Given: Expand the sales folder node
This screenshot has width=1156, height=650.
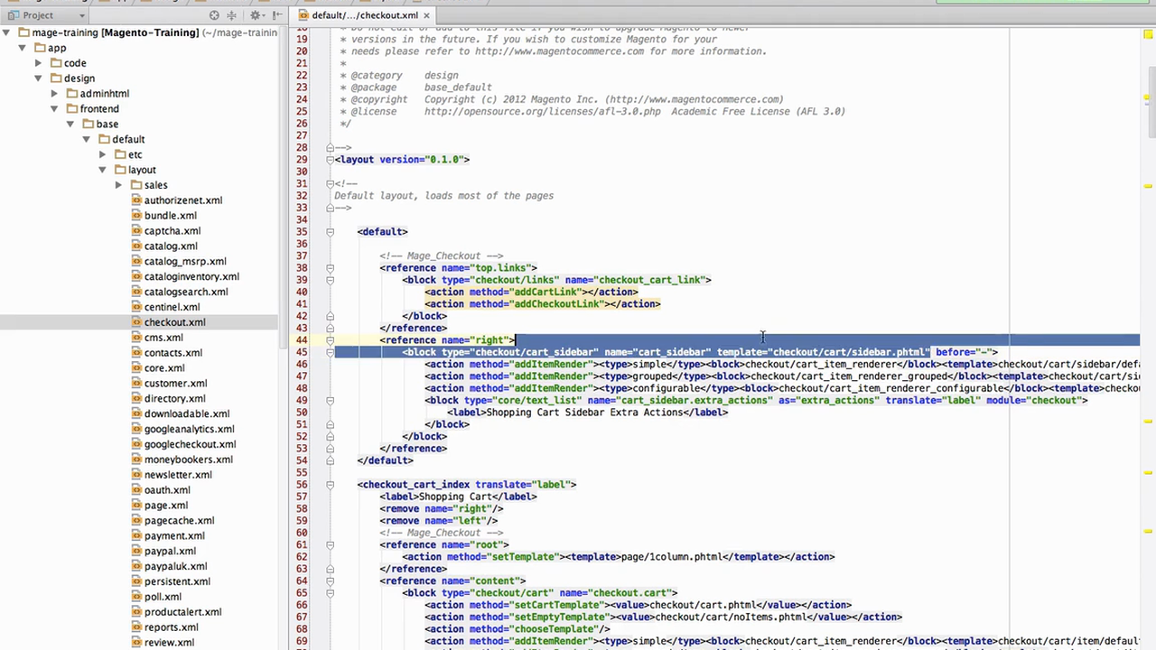Looking at the screenshot, I should (x=118, y=184).
